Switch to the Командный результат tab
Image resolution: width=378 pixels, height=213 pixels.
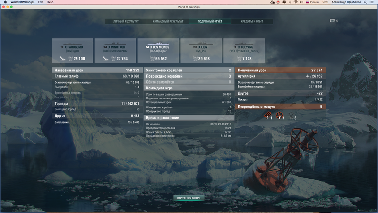(168, 21)
